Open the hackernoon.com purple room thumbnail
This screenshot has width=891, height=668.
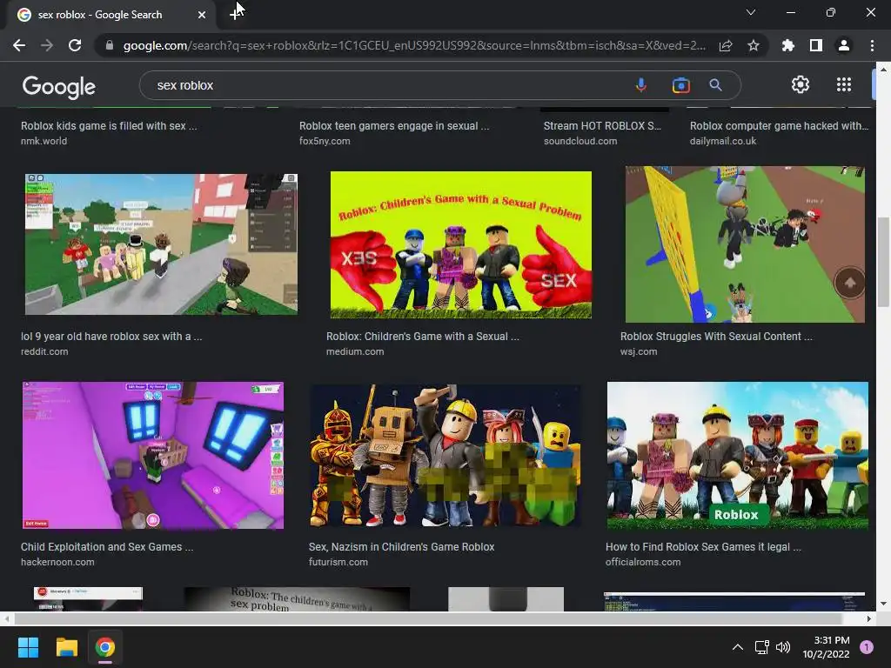click(153, 456)
